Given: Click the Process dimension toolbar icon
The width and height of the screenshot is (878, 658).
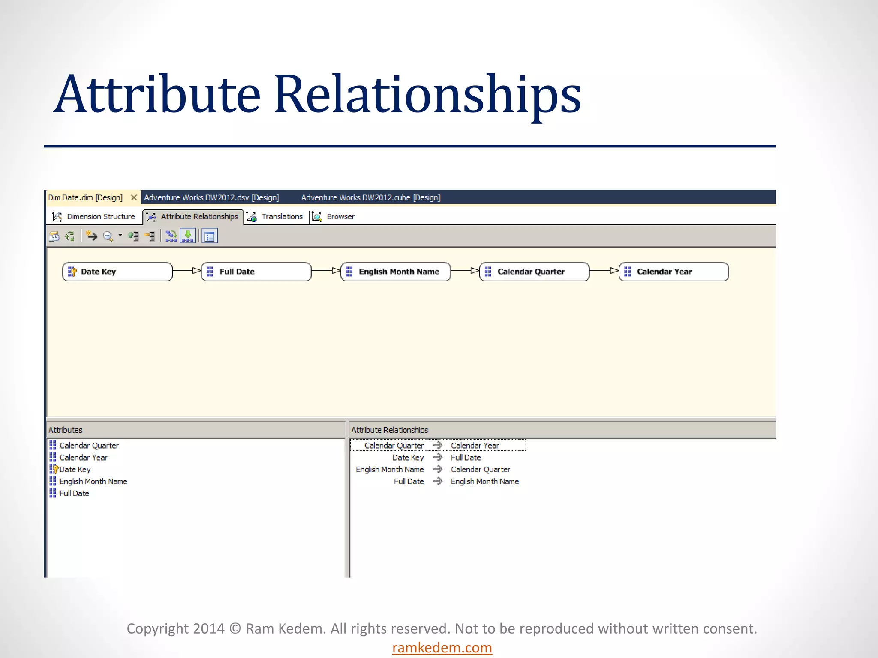Looking at the screenshot, I should 54,236.
